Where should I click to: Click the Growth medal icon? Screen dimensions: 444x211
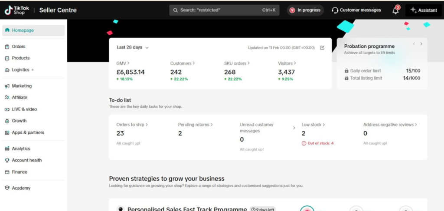pos(7,121)
